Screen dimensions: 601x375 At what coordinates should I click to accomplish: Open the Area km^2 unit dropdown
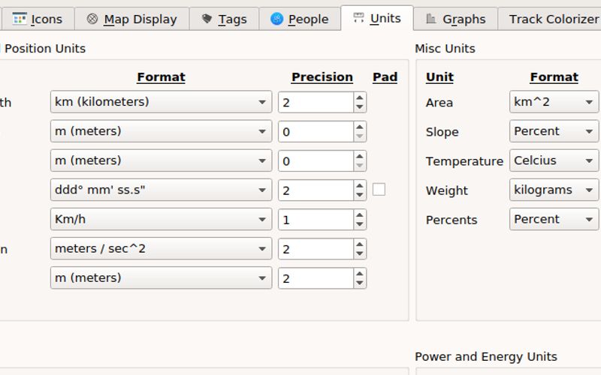point(554,102)
